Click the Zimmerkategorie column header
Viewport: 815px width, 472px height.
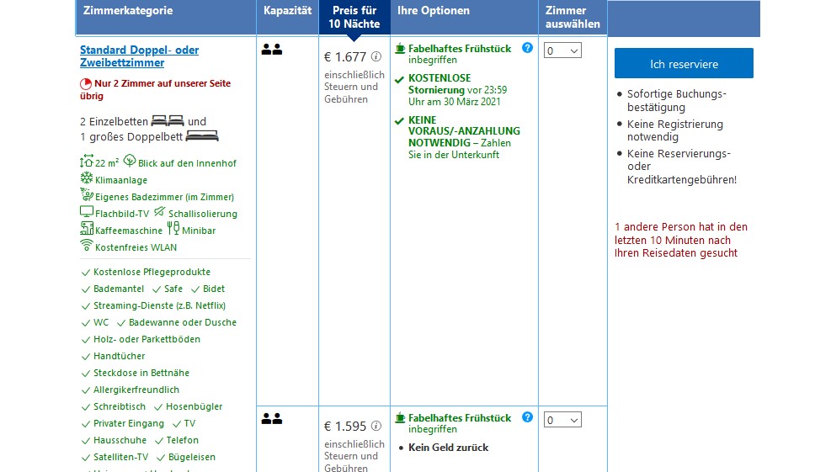[128, 11]
